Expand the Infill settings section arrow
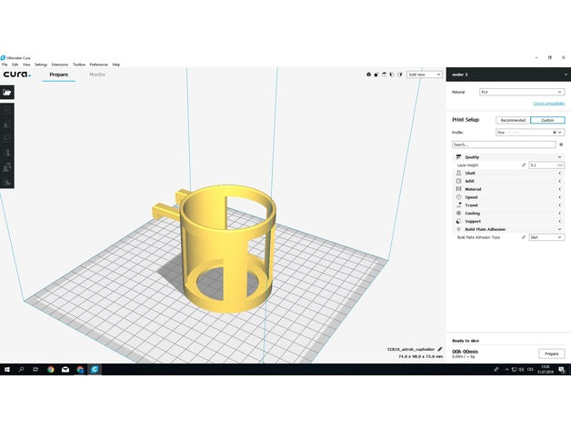Viewport: 571px width, 429px height. click(x=560, y=181)
